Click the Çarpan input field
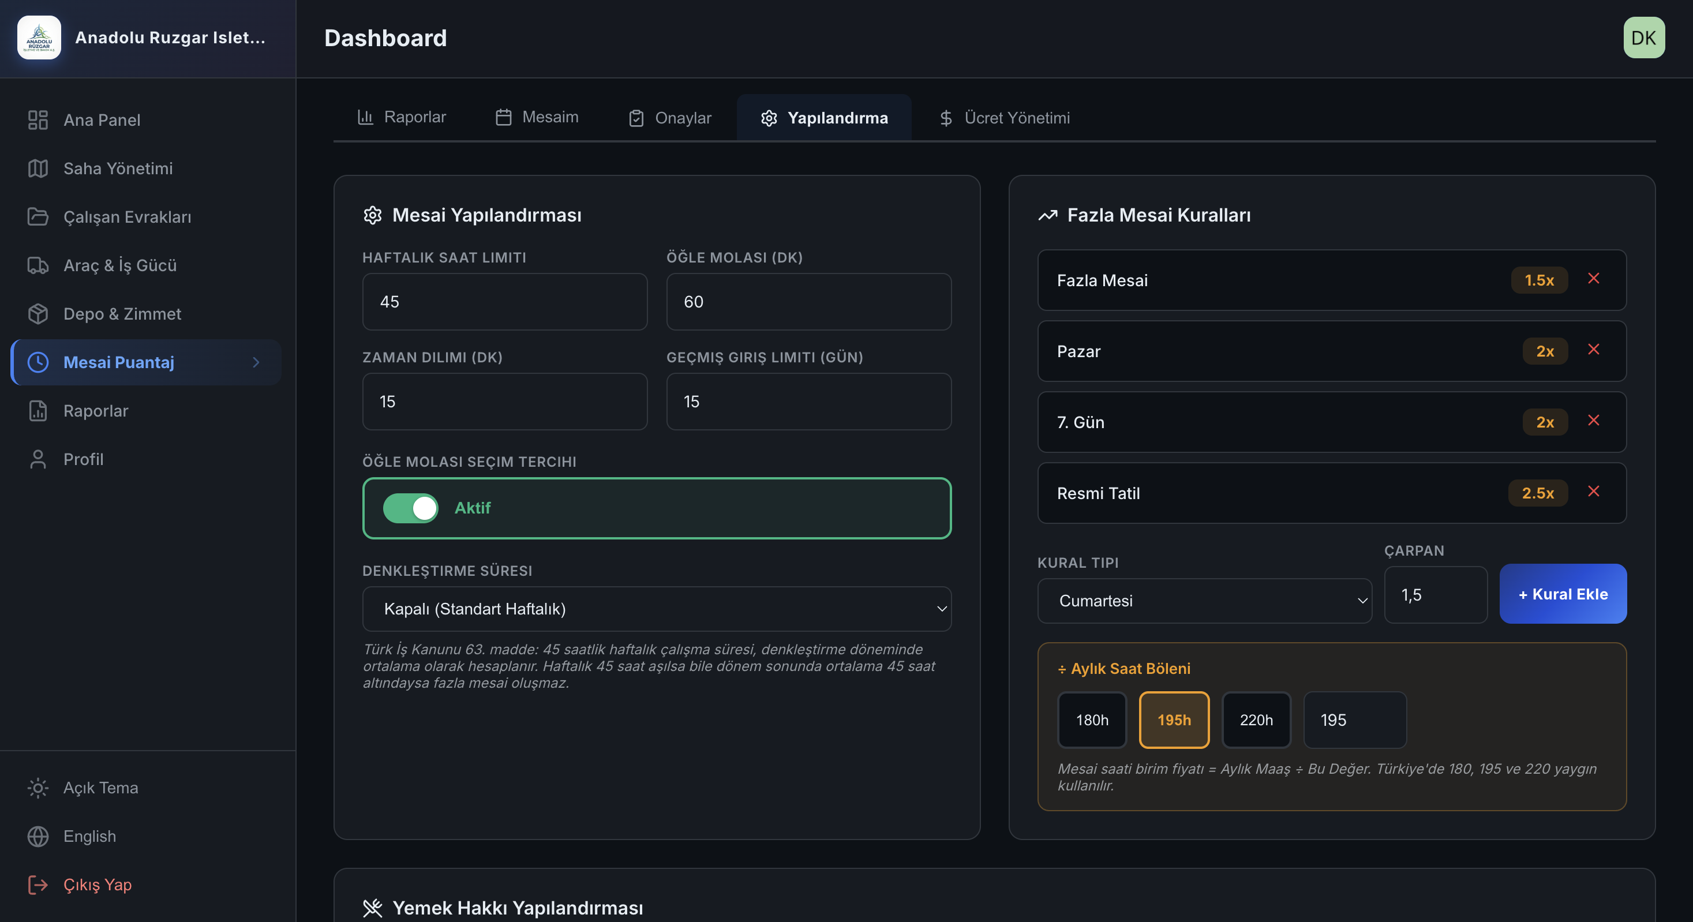Screen dimensions: 1693x922 coord(1436,595)
